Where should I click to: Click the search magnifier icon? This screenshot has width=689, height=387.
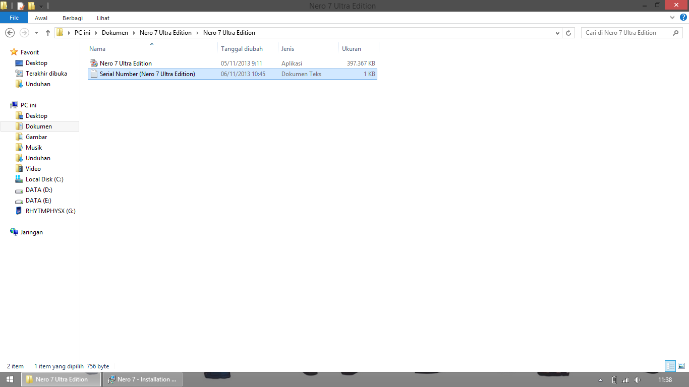click(x=676, y=33)
